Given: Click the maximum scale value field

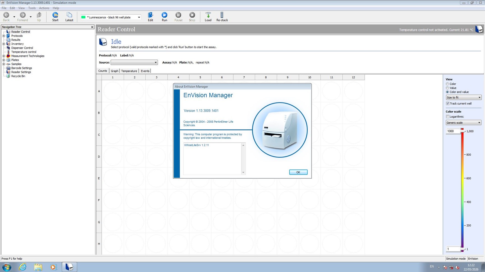Looking at the screenshot, I should point(453,131).
